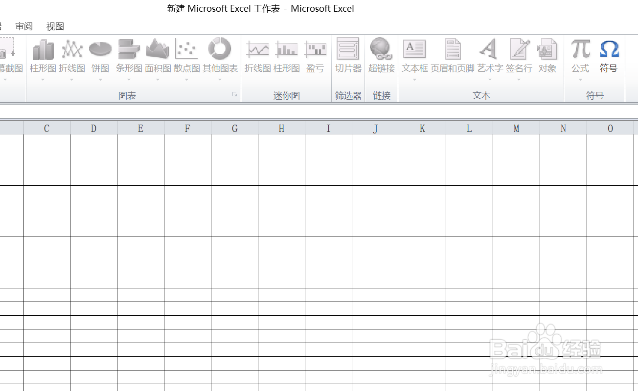
Task: Insert a pie chart (饼图)
Action: (100, 56)
